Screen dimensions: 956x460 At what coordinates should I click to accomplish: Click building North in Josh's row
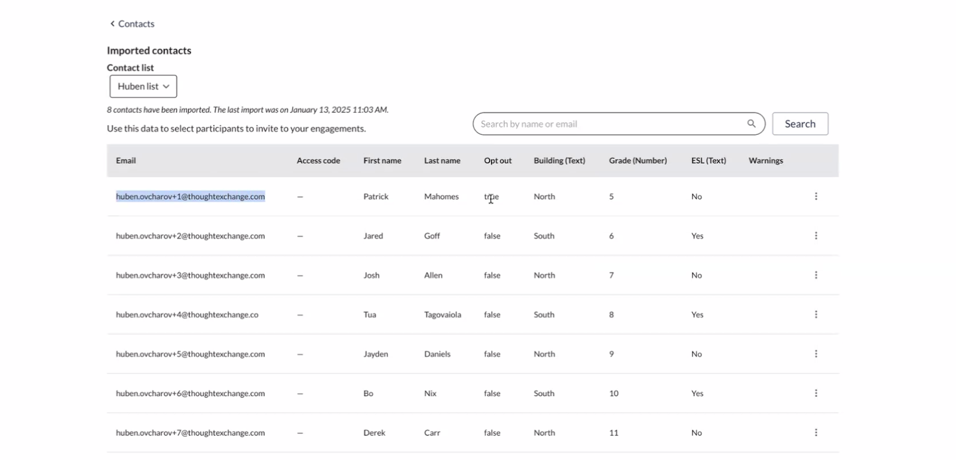coord(544,275)
